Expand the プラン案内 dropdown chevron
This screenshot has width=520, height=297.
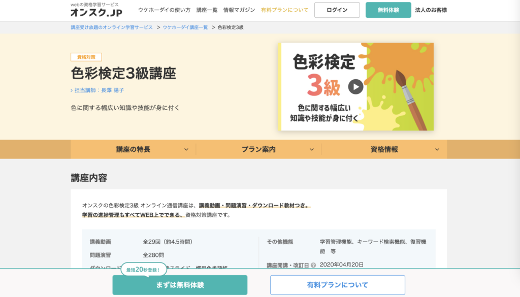tap(312, 150)
